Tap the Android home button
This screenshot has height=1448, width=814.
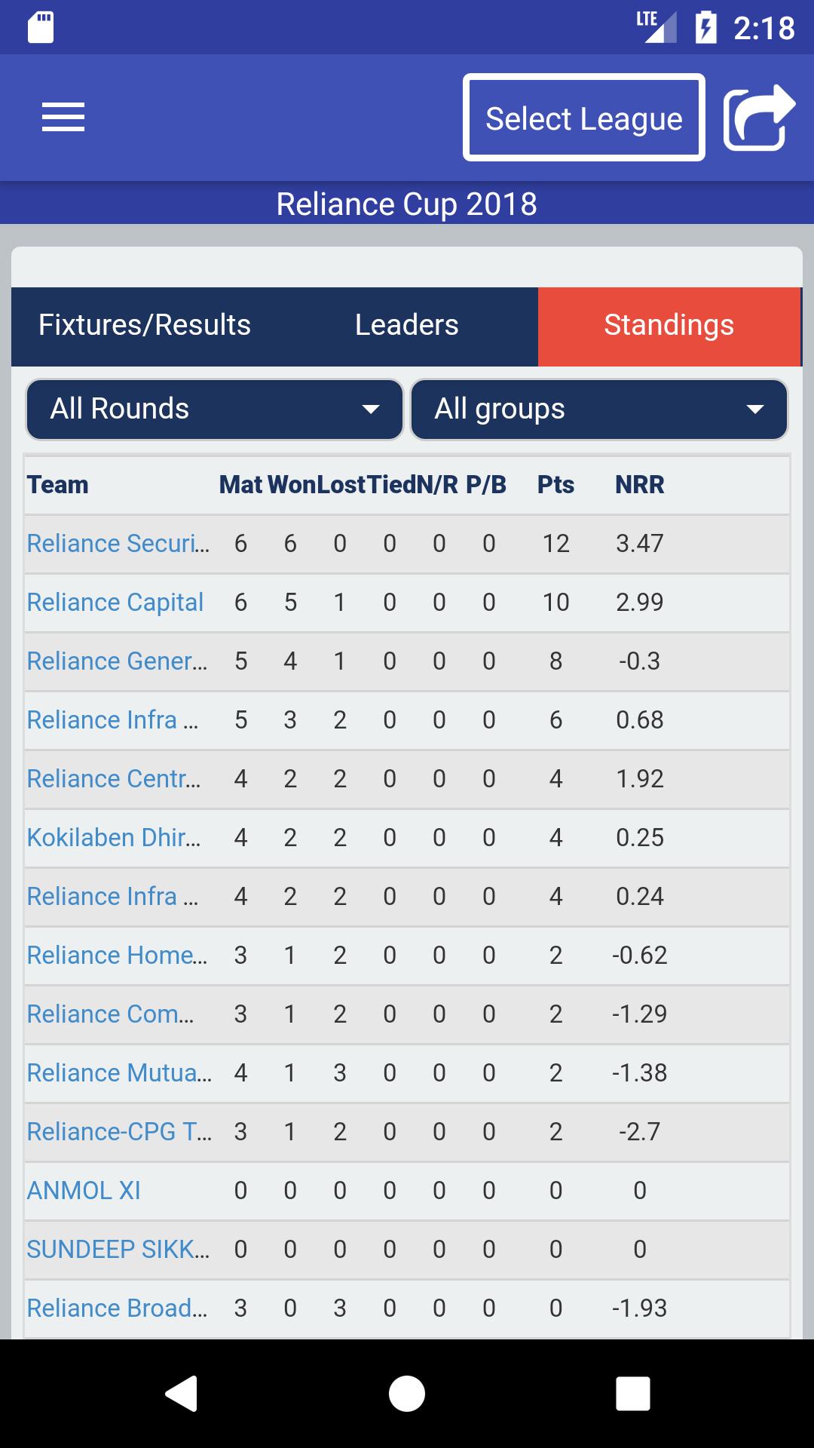pyautogui.click(x=407, y=1393)
